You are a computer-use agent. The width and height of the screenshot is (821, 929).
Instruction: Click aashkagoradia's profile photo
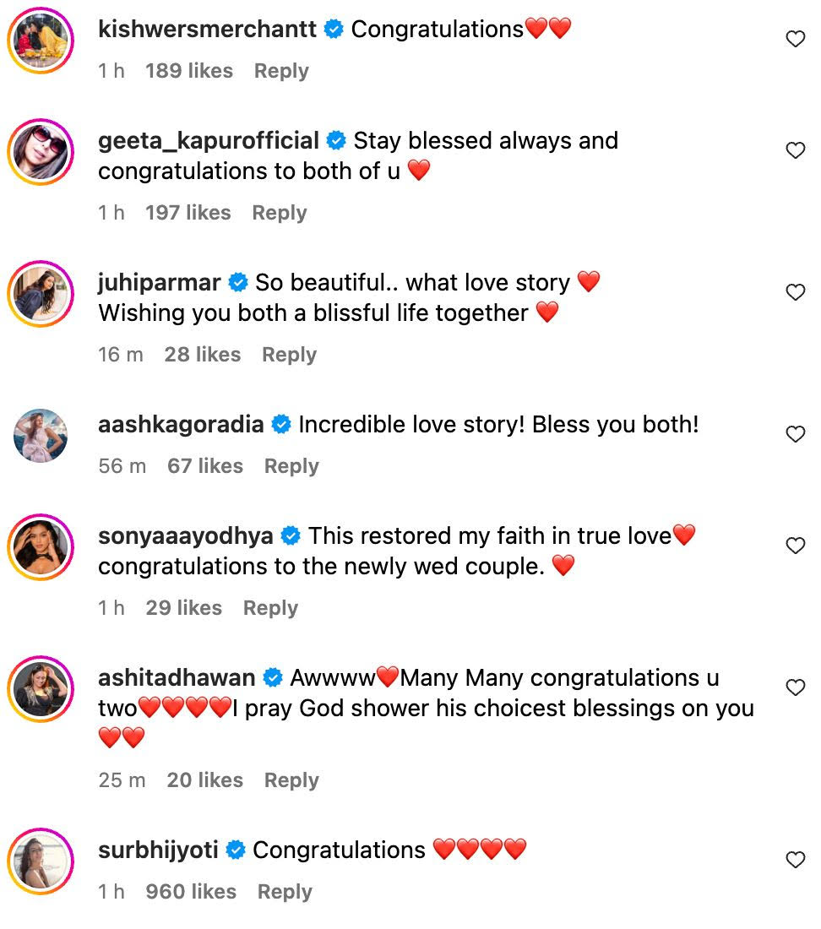pyautogui.click(x=41, y=436)
